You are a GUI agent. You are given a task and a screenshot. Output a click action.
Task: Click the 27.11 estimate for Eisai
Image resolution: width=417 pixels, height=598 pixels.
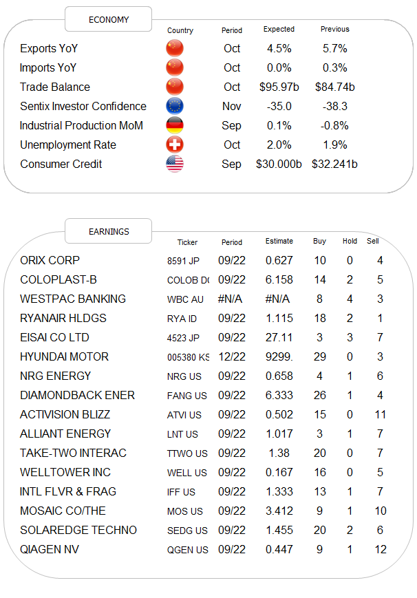pyautogui.click(x=279, y=337)
